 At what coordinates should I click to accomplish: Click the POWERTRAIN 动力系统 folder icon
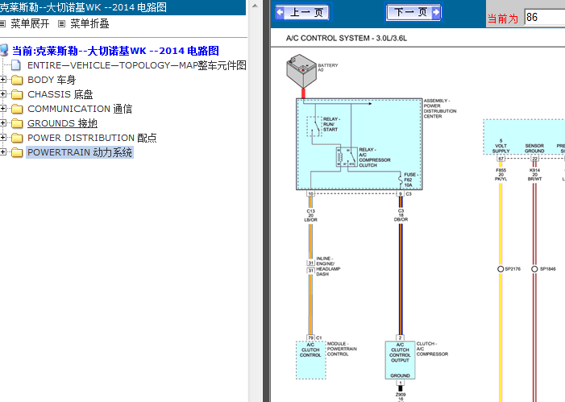click(17, 152)
